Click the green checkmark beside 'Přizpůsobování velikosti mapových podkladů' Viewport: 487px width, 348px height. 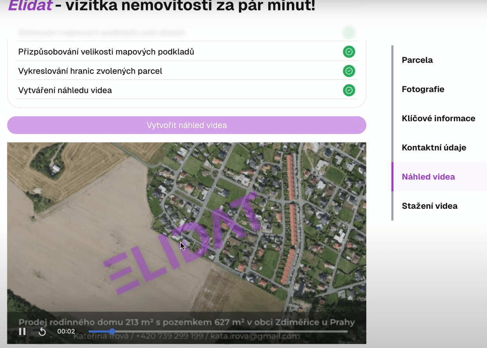coord(349,51)
